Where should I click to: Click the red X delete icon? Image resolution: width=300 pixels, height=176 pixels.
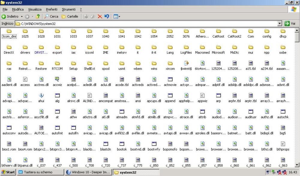pyautogui.click(x=100, y=17)
